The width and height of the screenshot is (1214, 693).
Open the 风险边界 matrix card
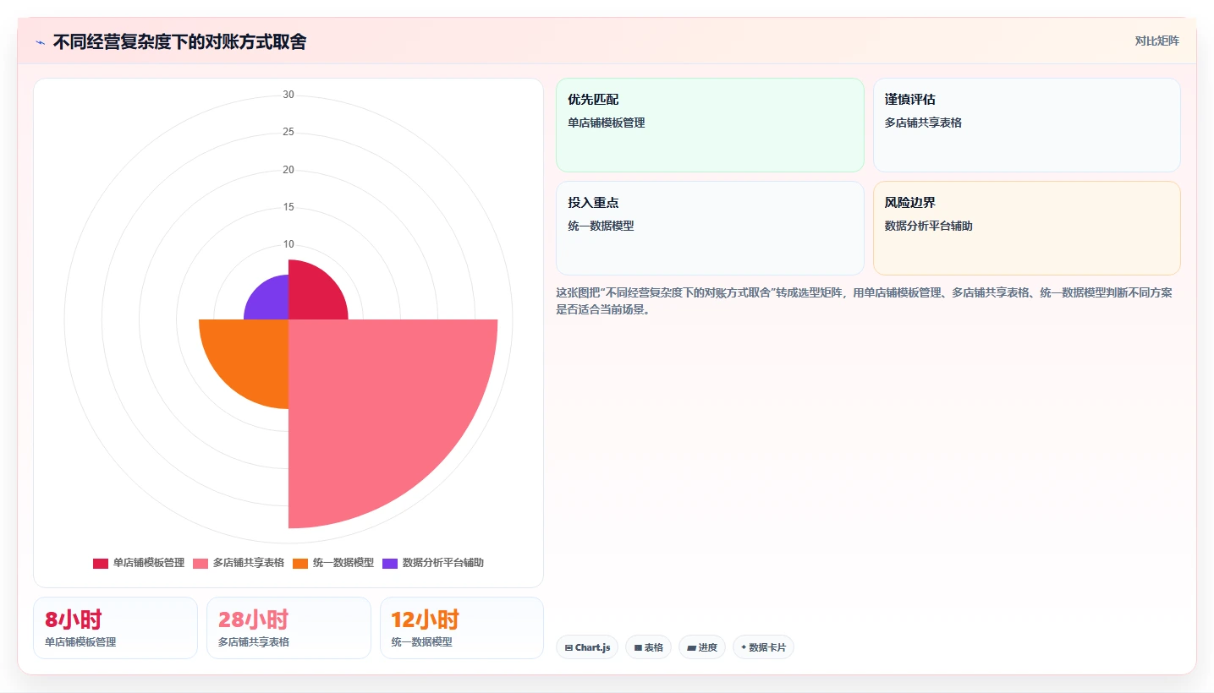pos(1026,228)
